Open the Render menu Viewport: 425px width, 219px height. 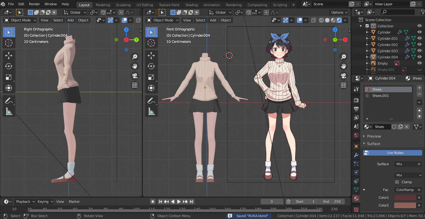click(34, 4)
